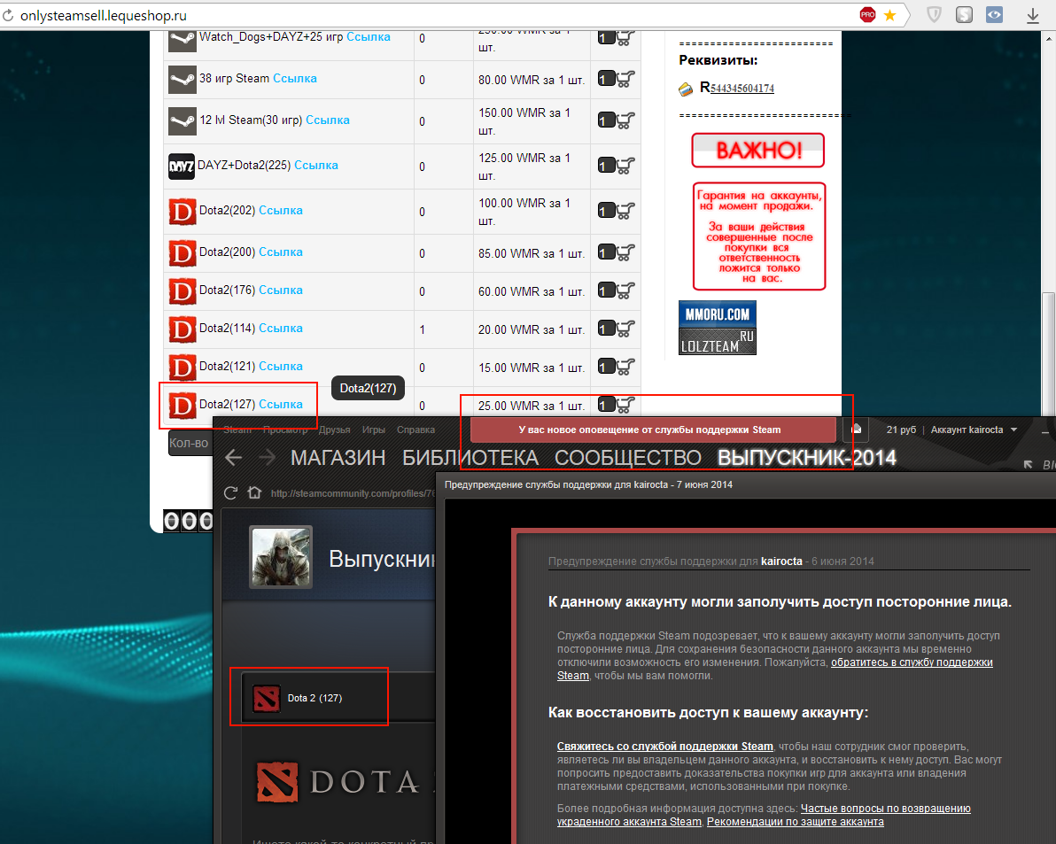
Task: Switch to МАГАЗИН tab in Steam
Action: pyautogui.click(x=338, y=458)
